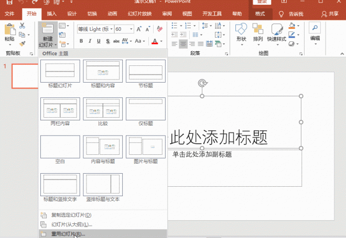Open the font size 60 dropdown

coord(131,29)
